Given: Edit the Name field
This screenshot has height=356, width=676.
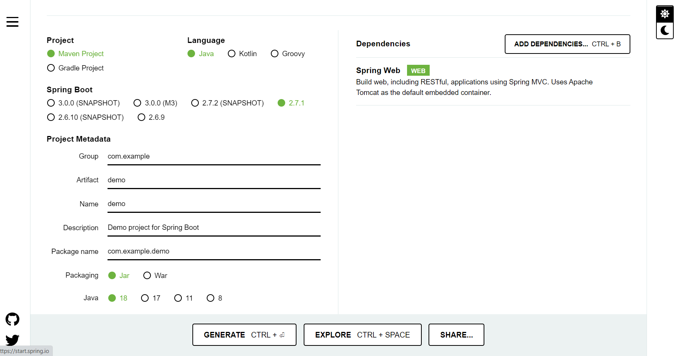Looking at the screenshot, I should (214, 204).
